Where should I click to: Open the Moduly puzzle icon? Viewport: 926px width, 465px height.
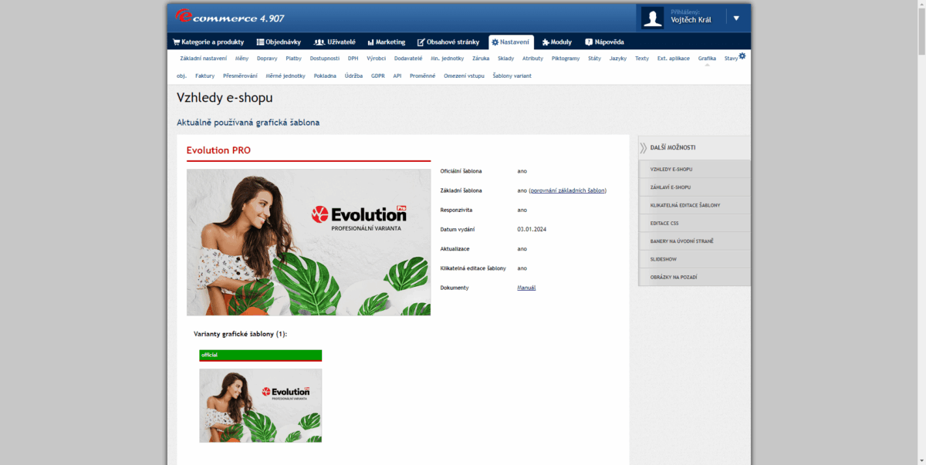[x=545, y=42]
